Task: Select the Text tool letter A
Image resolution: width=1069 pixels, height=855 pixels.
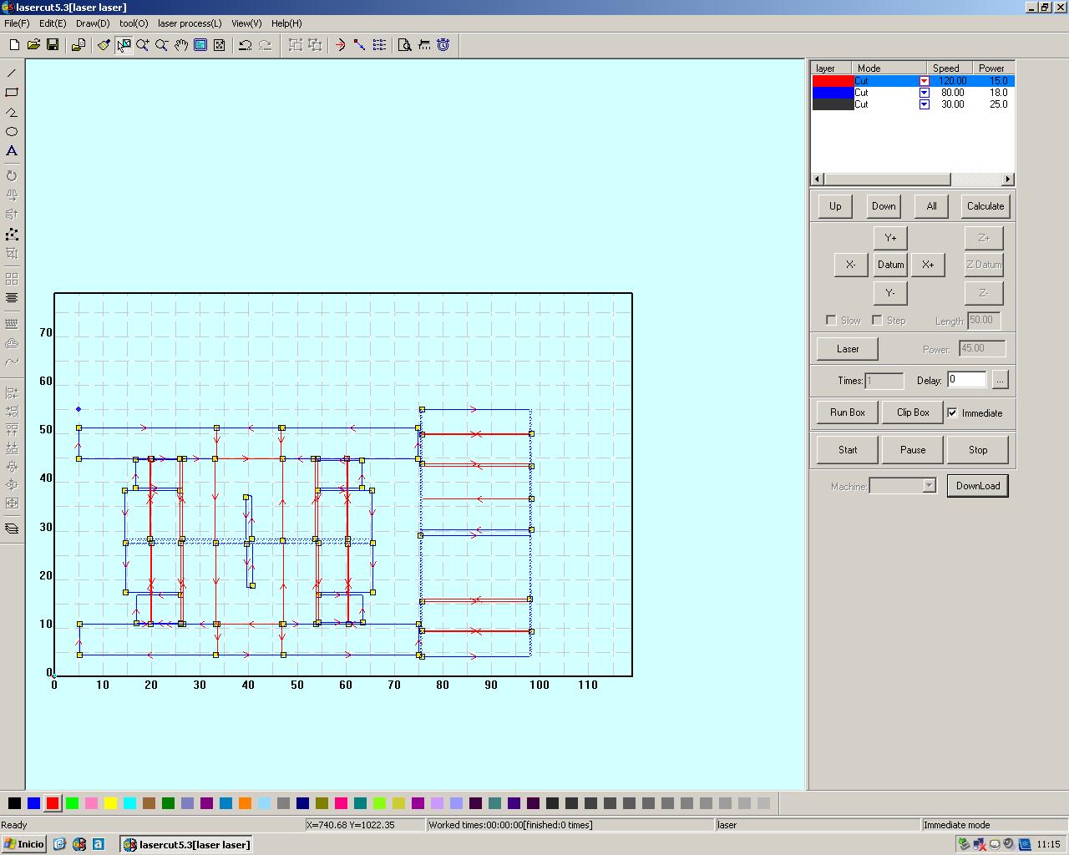Action: (12, 151)
